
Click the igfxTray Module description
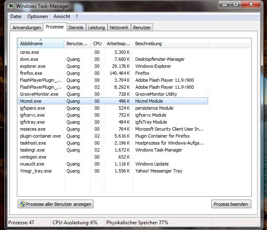[x=151, y=122]
